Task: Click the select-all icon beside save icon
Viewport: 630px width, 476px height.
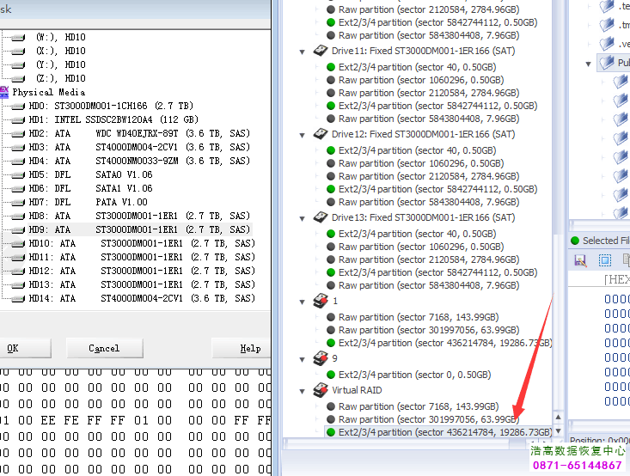Action: point(604,259)
